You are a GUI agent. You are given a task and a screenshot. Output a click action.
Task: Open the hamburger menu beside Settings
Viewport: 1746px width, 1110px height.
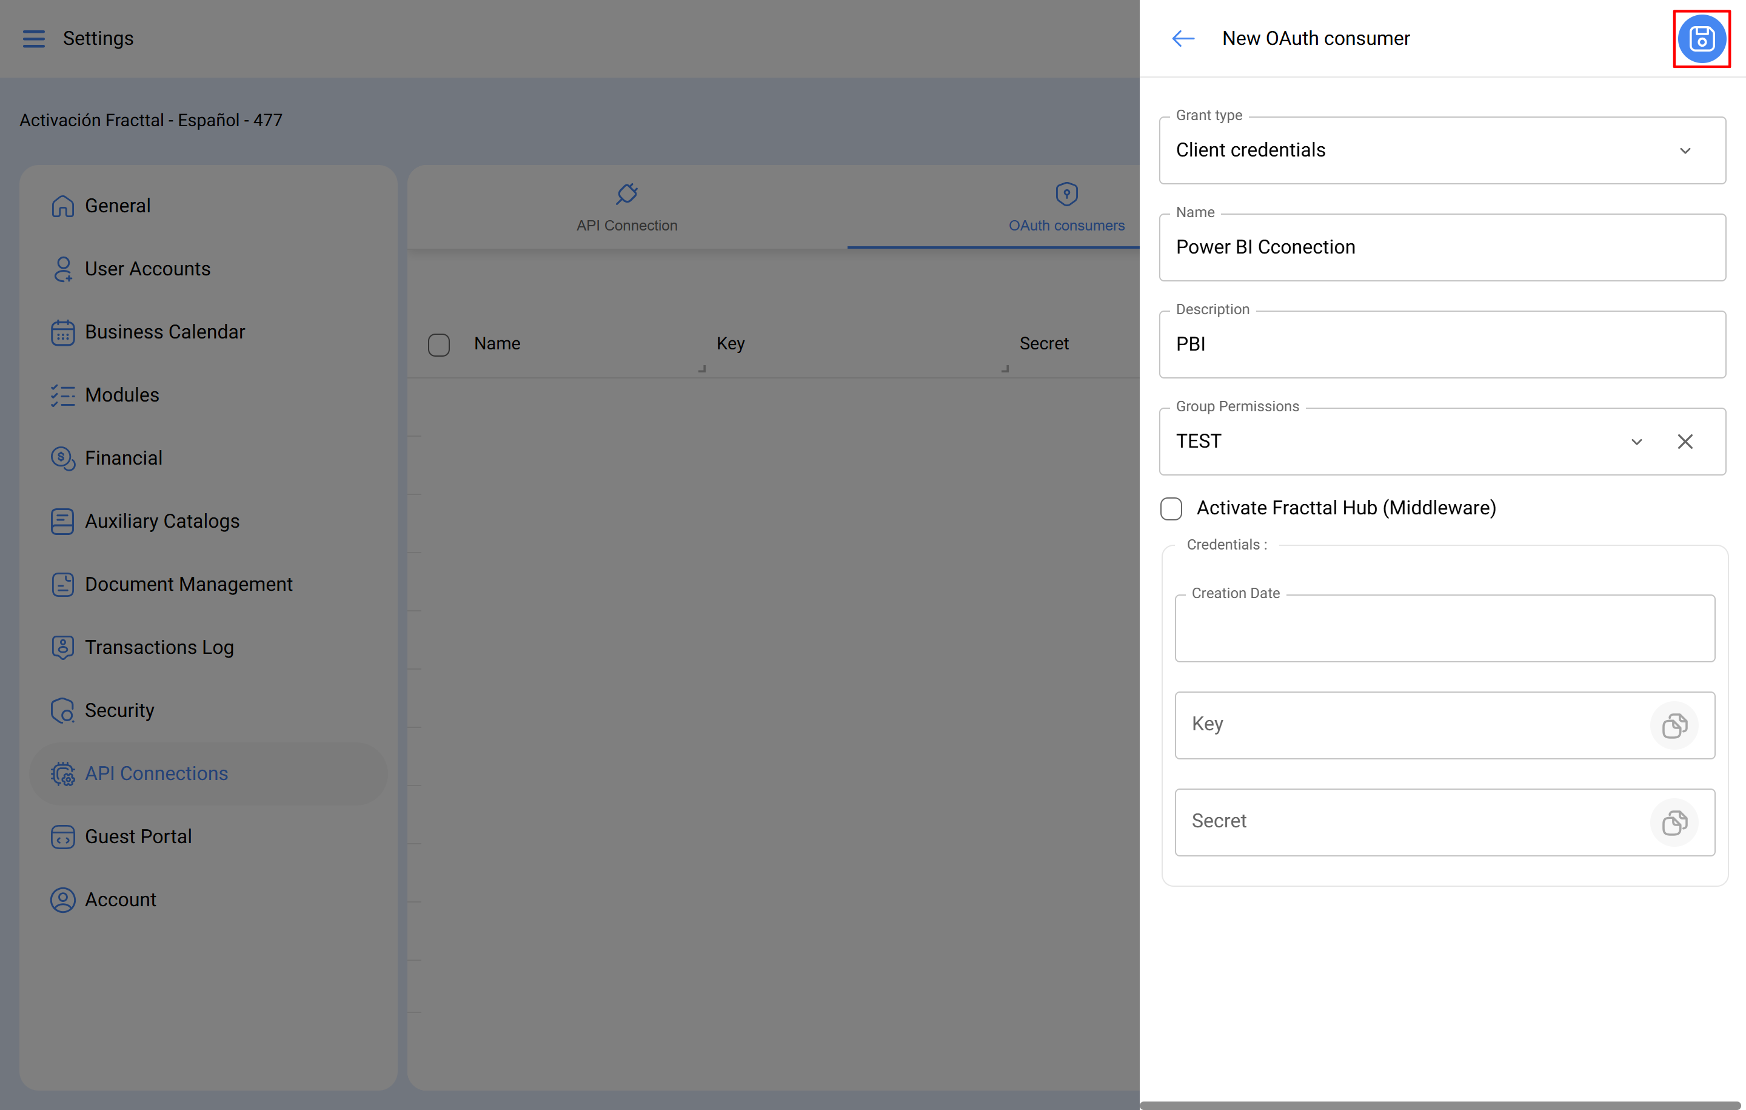[33, 38]
